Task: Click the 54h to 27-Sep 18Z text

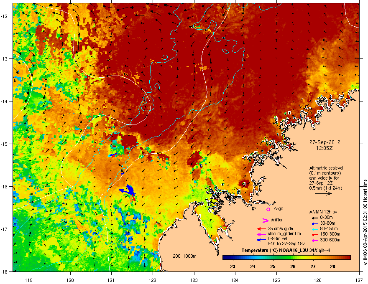Action: (x=286, y=243)
